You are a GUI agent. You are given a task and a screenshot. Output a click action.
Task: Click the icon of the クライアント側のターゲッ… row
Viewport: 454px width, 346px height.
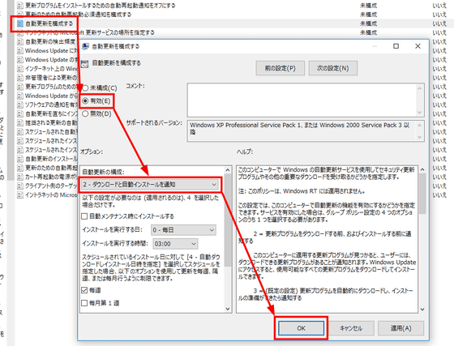point(20,186)
